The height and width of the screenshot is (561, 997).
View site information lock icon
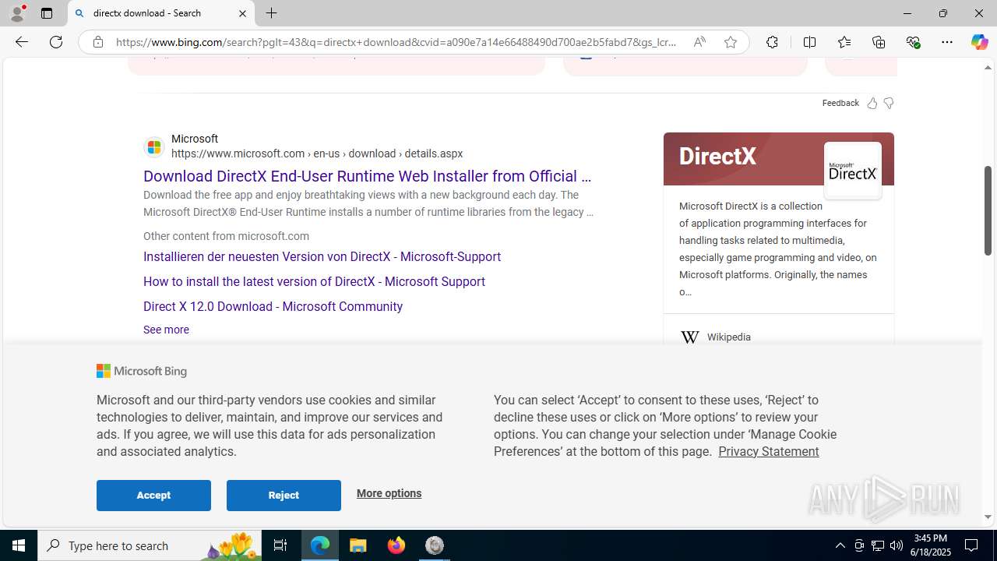[x=97, y=42]
